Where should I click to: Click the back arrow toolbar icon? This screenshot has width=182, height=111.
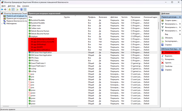coord(2,9)
